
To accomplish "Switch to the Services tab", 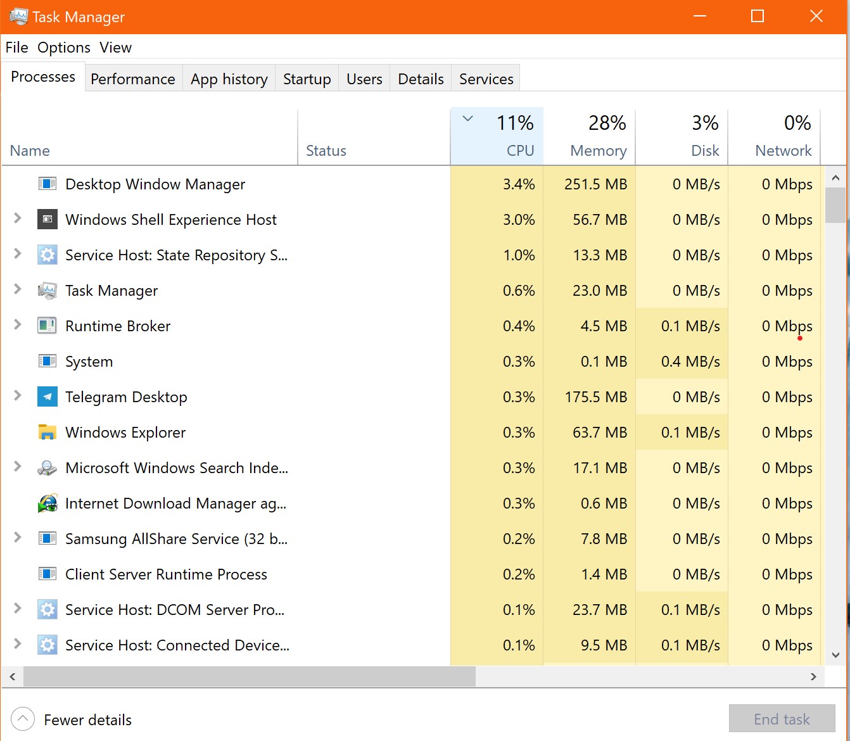I will coord(486,79).
